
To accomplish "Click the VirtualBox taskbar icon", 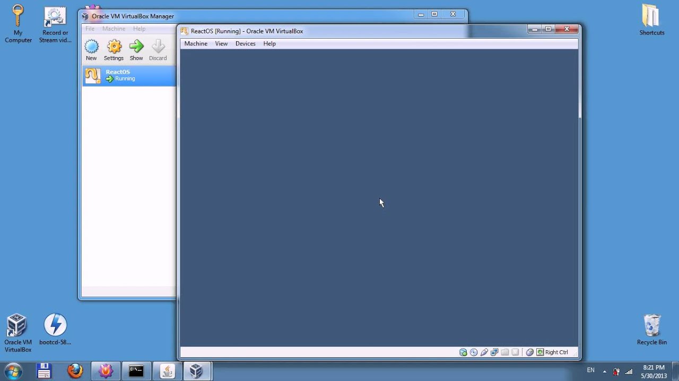I will [x=197, y=371].
